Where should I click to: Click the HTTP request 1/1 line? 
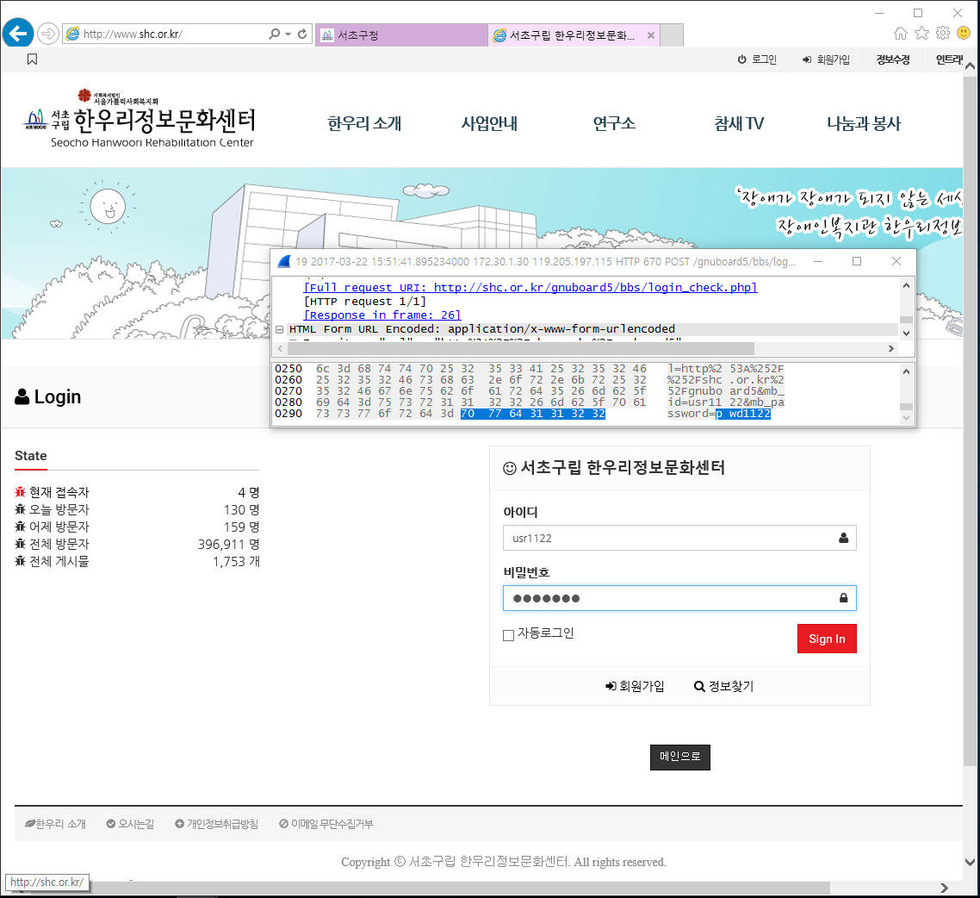pyautogui.click(x=365, y=302)
